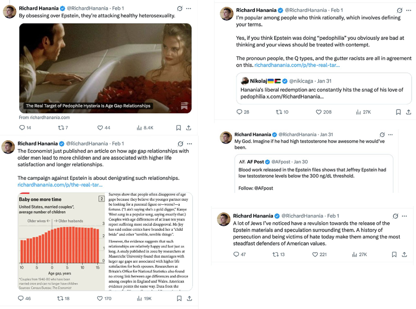
Task: View analytics on the 8.4K views tweet
Action: point(140,128)
